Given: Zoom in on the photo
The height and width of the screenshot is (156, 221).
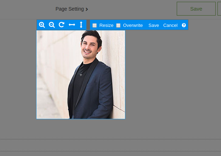Looking at the screenshot, I should (42, 25).
